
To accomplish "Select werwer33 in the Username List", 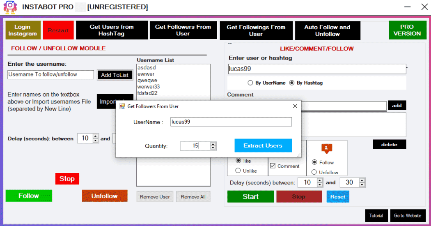I will 149,87.
